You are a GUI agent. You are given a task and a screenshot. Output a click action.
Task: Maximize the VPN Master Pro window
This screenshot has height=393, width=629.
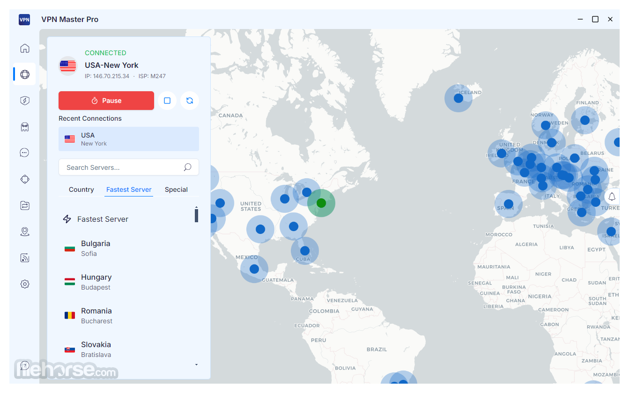pos(595,19)
